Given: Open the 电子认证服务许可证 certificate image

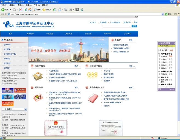Looking at the screenshot, I should 56,128.
